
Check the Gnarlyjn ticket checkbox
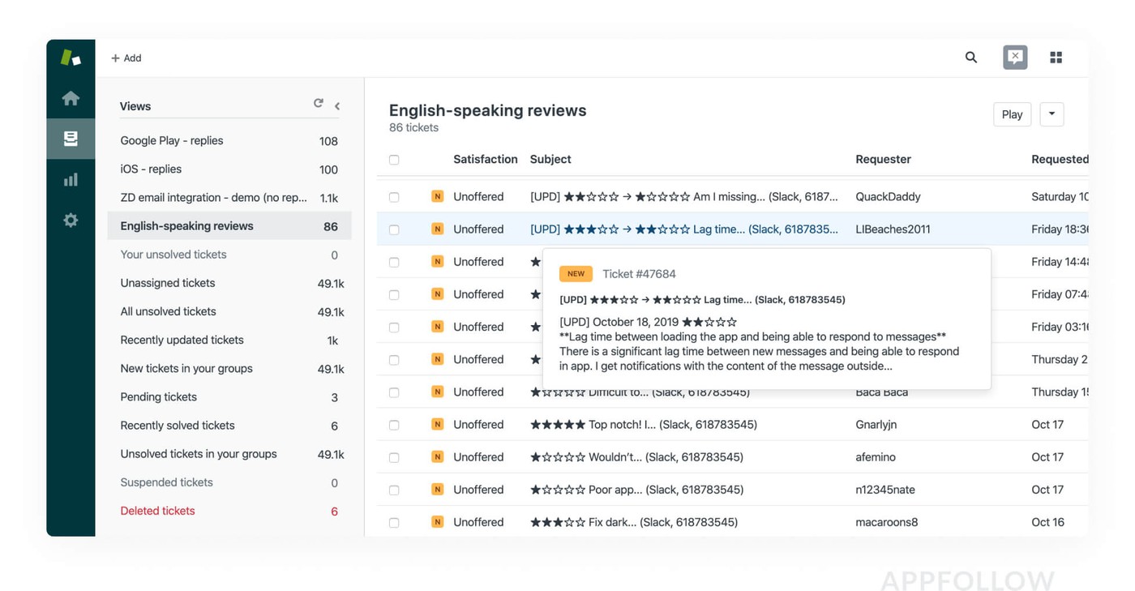coord(394,425)
